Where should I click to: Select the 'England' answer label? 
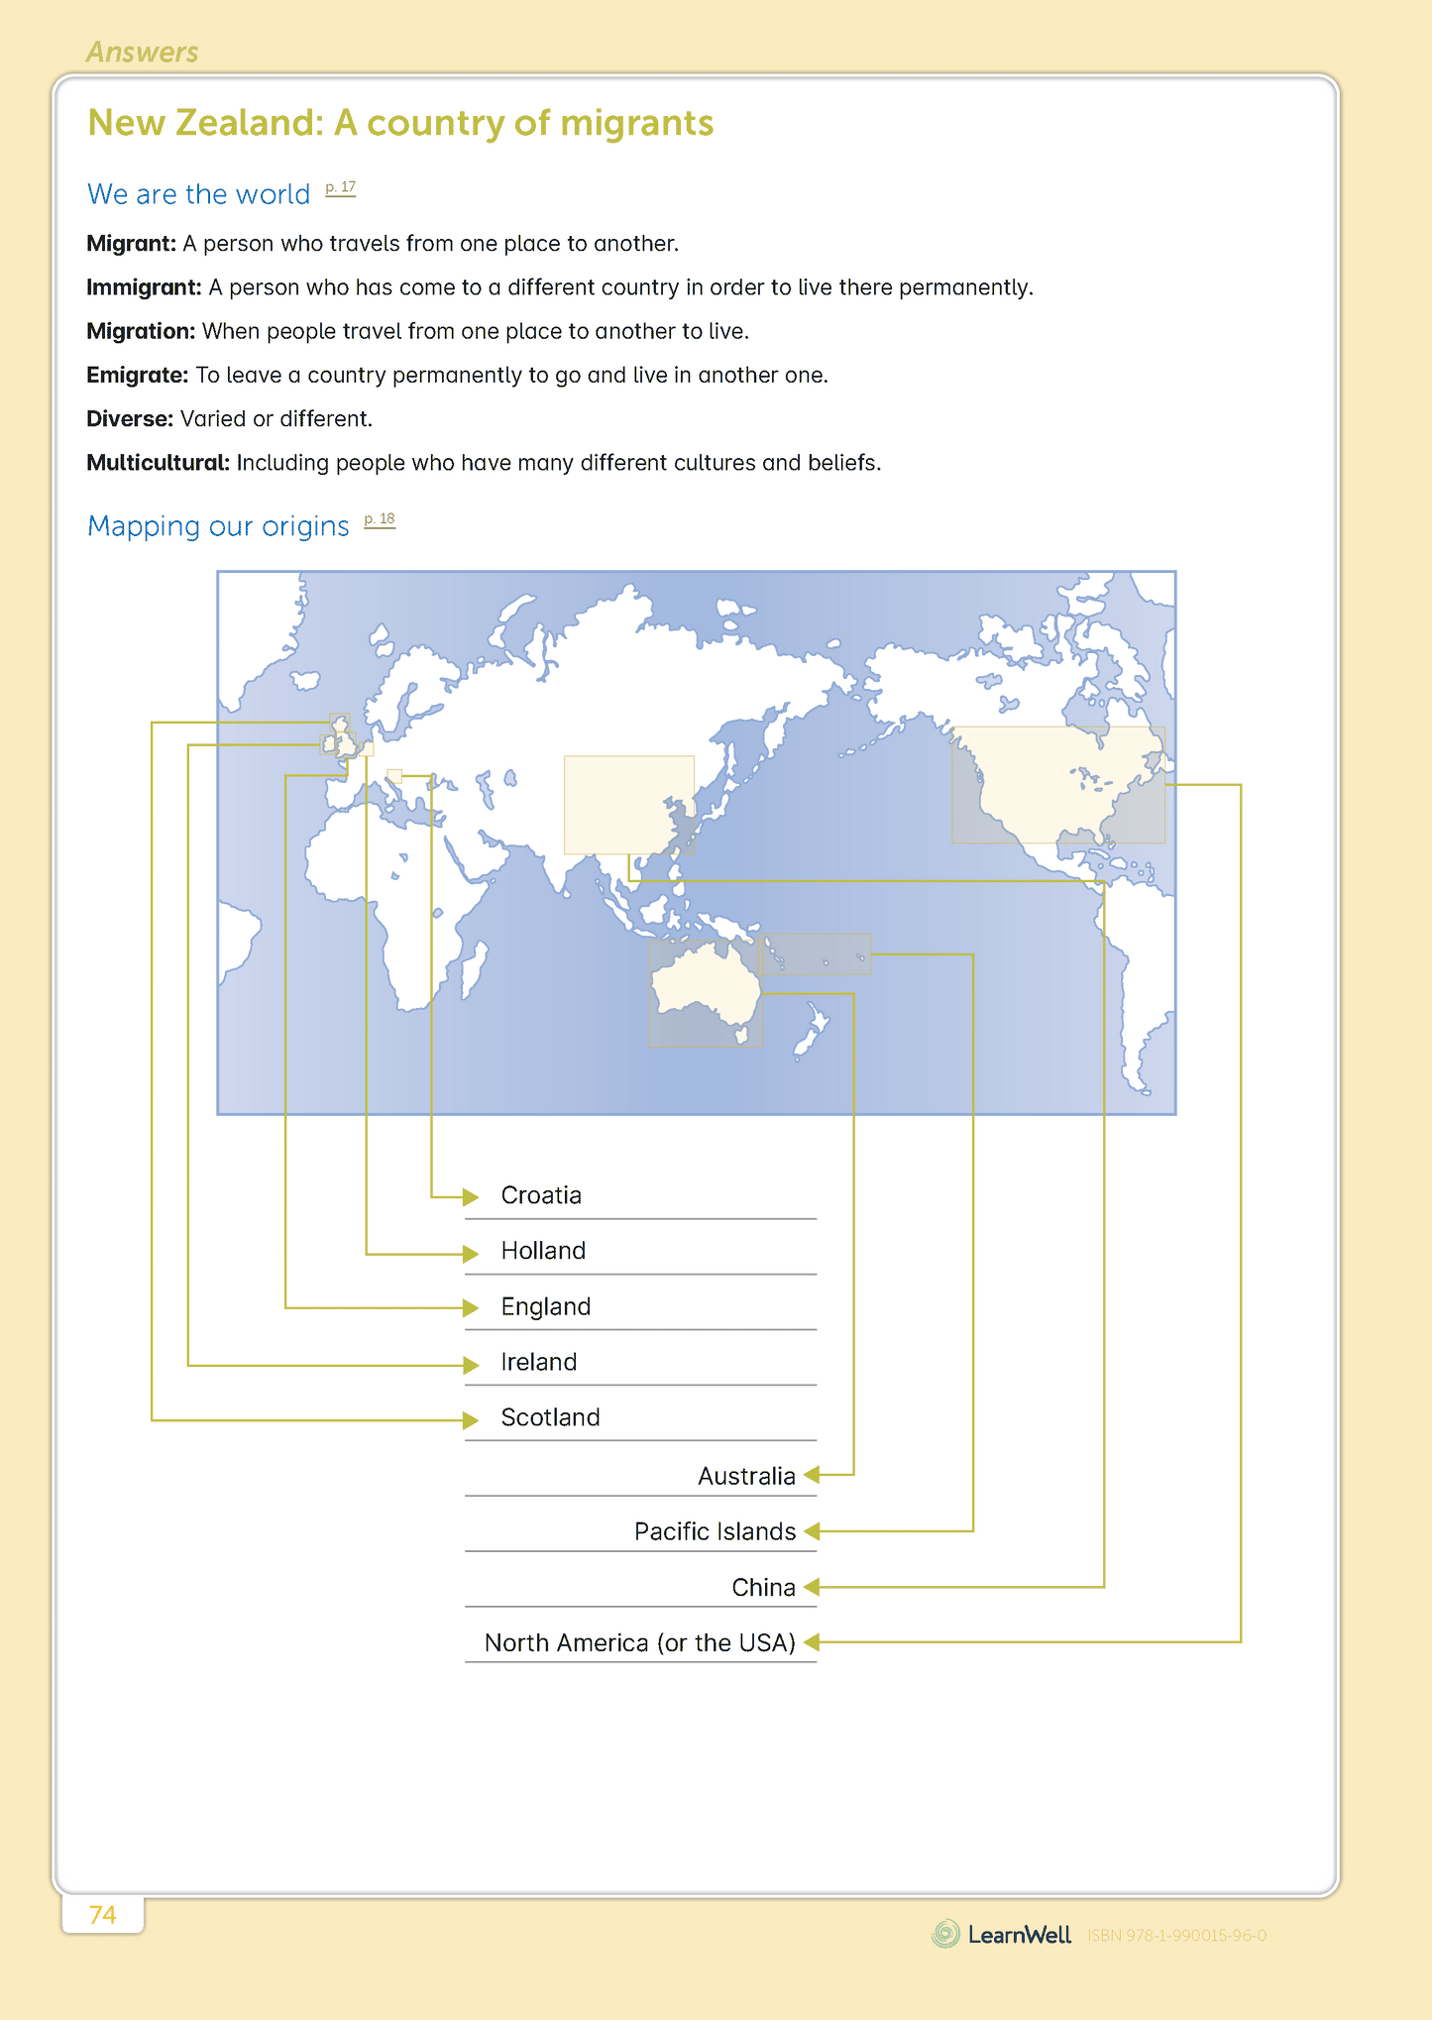click(546, 1306)
